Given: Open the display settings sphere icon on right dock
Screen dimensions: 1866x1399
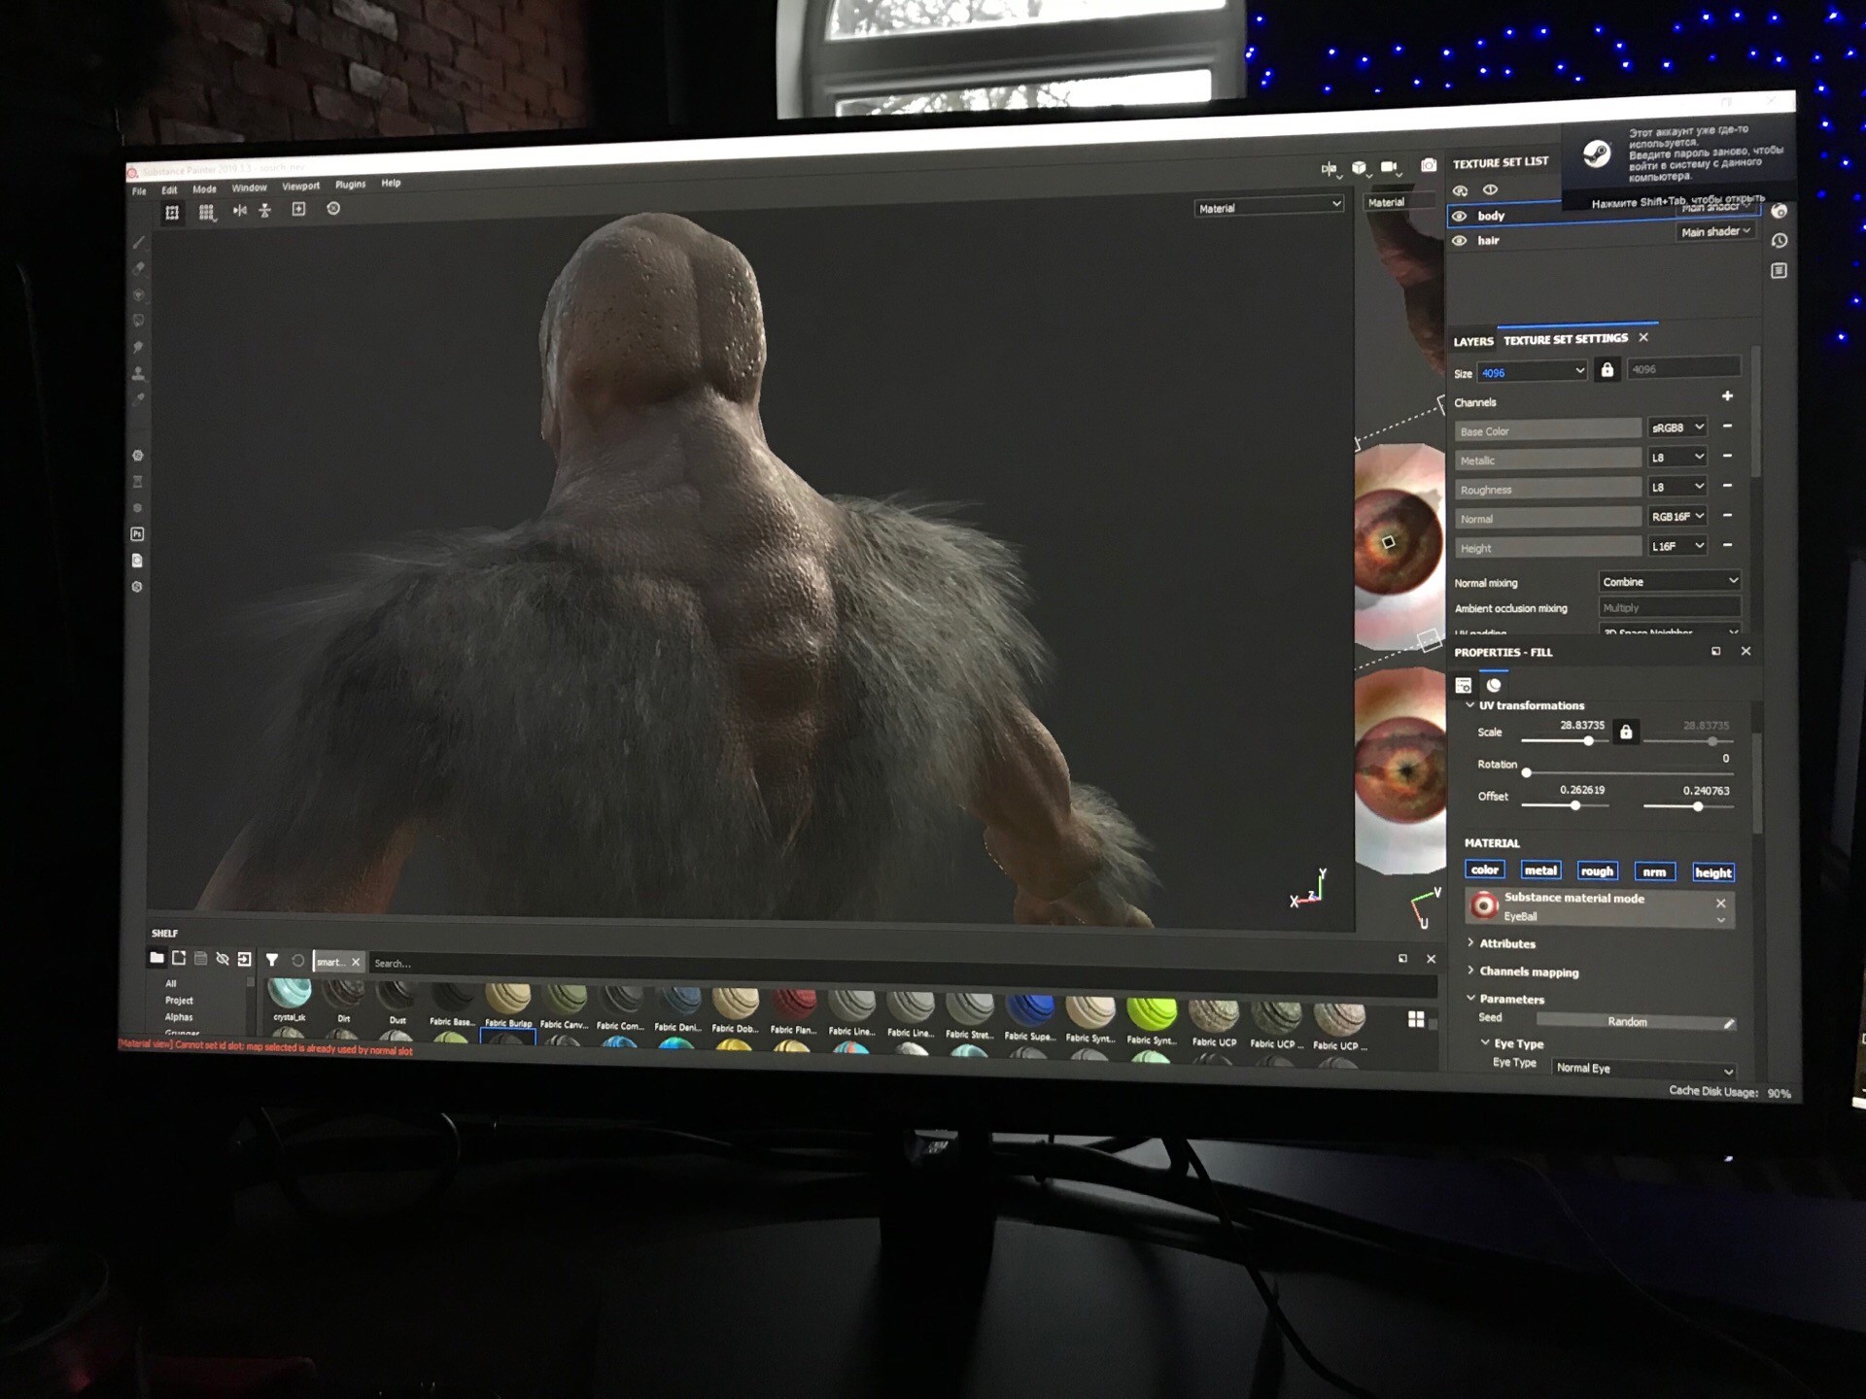Looking at the screenshot, I should point(1779,212).
